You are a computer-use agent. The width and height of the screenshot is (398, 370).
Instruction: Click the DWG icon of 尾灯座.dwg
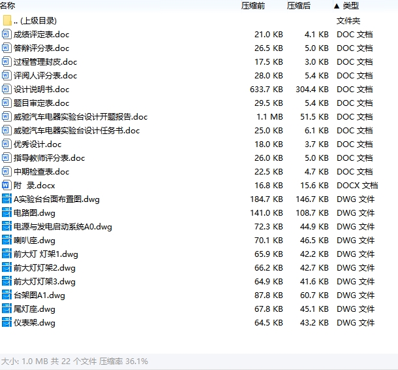click(7, 309)
